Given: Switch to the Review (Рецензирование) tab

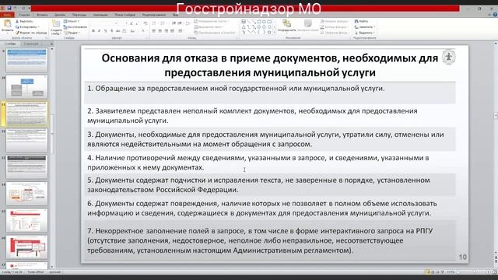Looking at the screenshot, I should pos(154,15).
